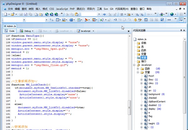
Task: Click the large globe icon at toolbar's right
Action: click(172, 14)
